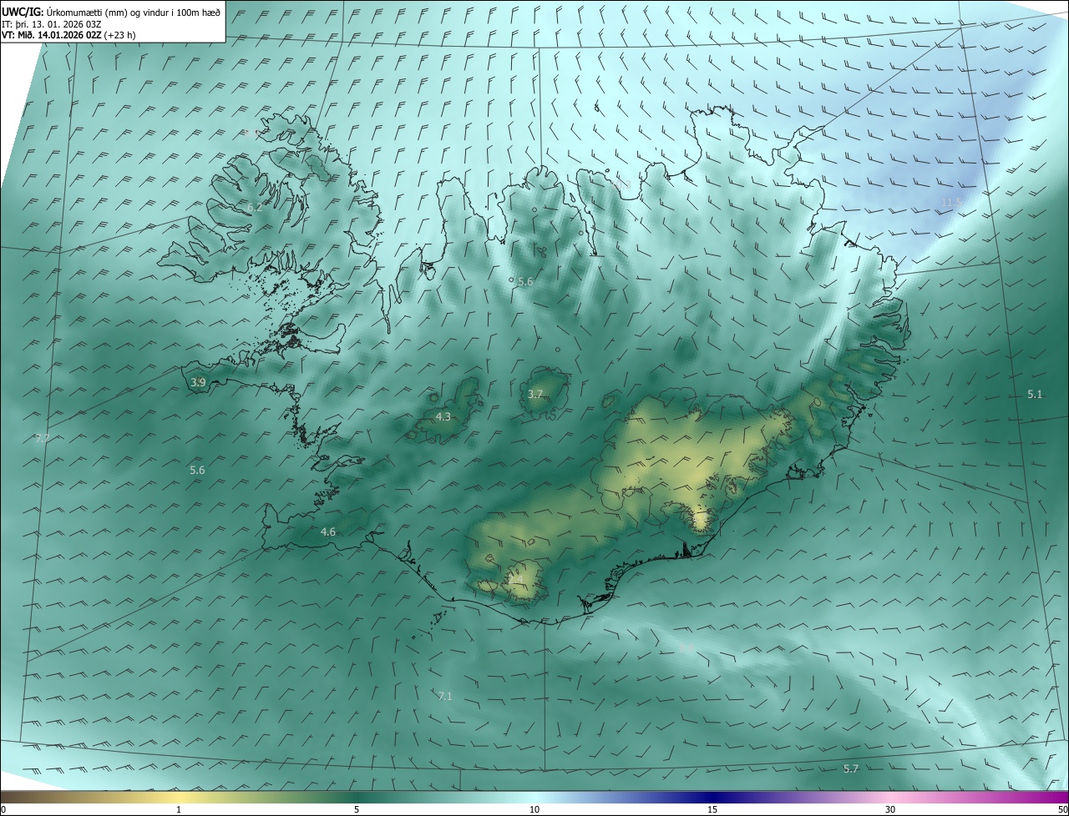Image resolution: width=1069 pixels, height=816 pixels.
Task: Click the 5.6 value over the western ocean
Action: pyautogui.click(x=197, y=470)
